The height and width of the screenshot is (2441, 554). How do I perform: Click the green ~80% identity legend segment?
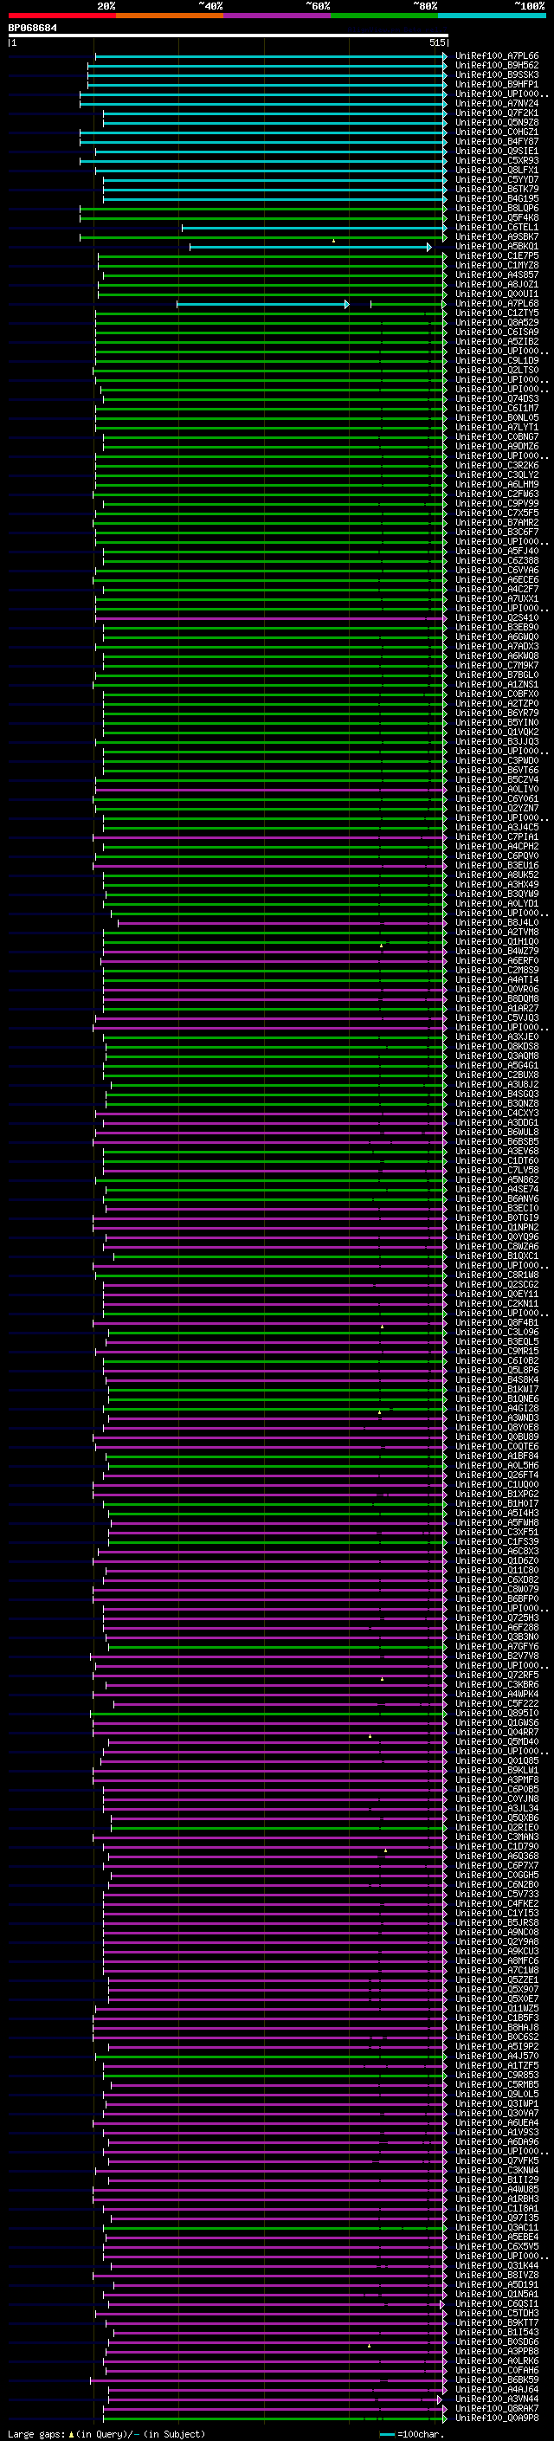384,16
